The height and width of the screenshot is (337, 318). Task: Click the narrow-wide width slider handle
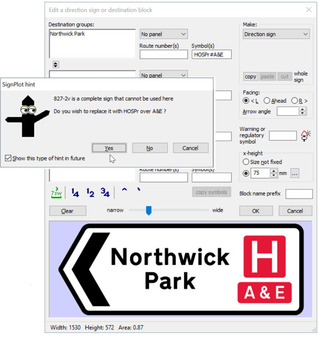click(149, 210)
